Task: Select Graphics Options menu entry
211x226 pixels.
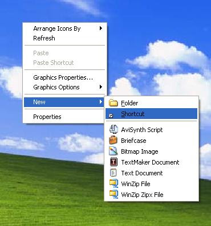Action: (64, 87)
